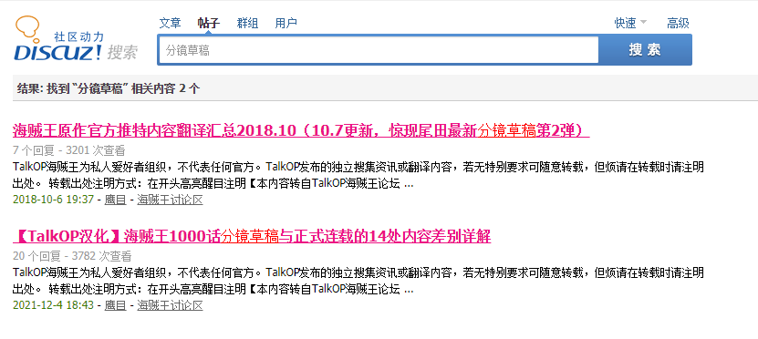Click the text 7 个回复 - 3201 次查看
The image size is (758, 339).
tap(69, 150)
